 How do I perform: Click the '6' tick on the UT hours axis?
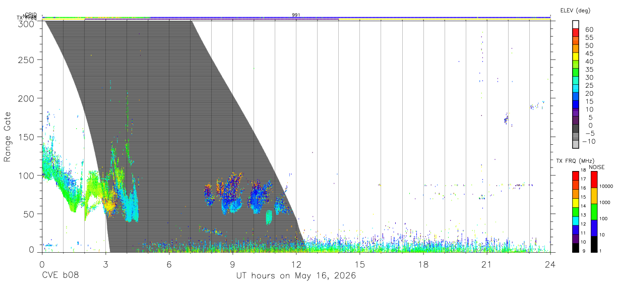pyautogui.click(x=169, y=264)
